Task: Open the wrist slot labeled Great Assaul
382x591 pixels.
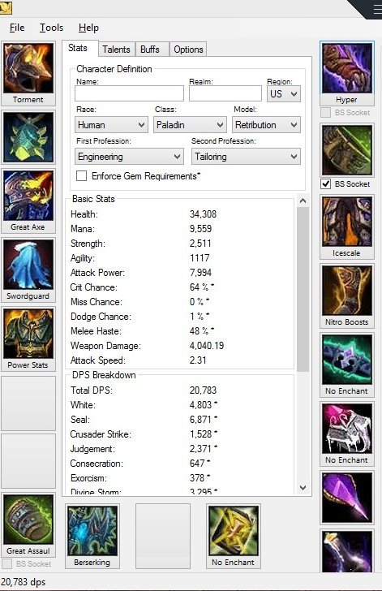Action: pos(28,524)
